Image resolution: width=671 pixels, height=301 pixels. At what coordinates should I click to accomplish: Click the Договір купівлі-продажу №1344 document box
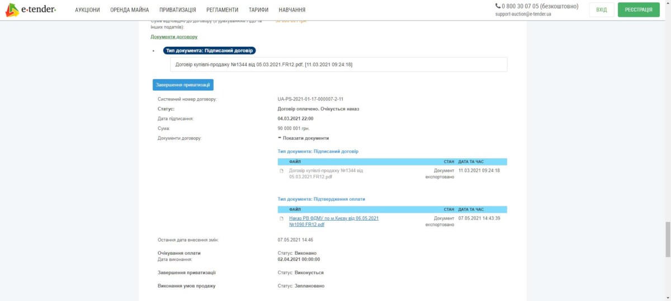coord(338,65)
